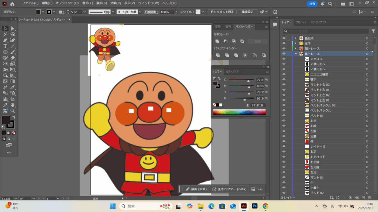Pick the Ellipse tool in toolbar

click(6, 52)
